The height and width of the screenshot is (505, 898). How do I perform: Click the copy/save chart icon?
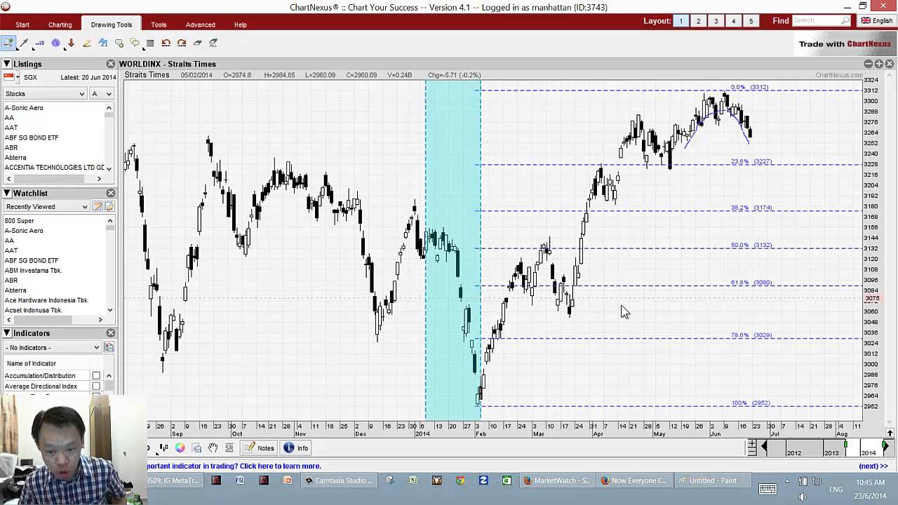click(196, 448)
